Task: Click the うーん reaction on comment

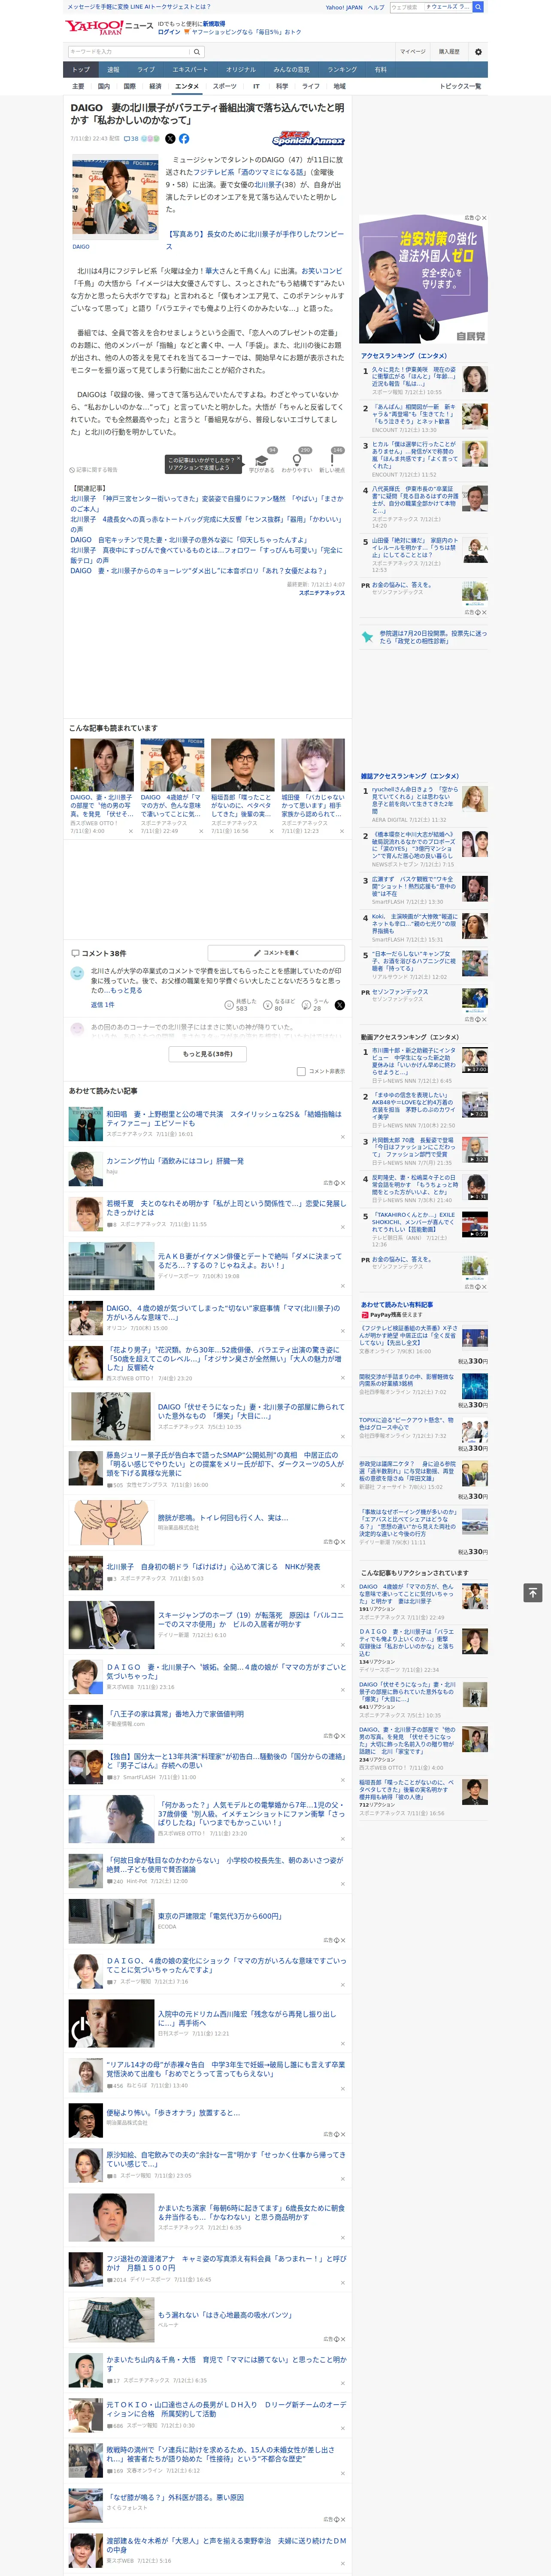Action: coord(315,1004)
